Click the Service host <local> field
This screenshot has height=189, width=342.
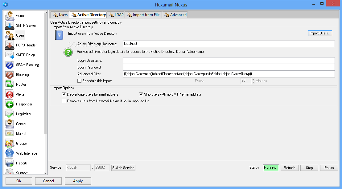tap(78, 168)
